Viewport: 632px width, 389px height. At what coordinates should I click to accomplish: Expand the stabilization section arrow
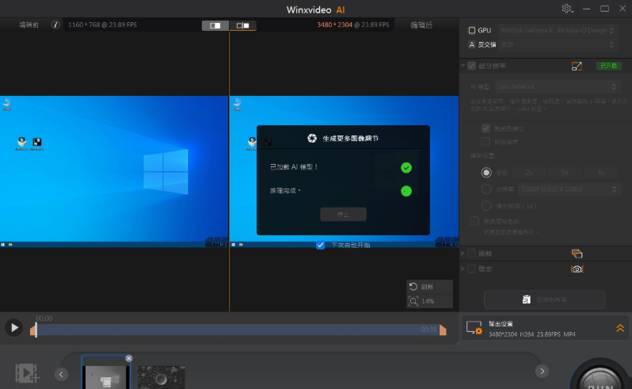(463, 269)
